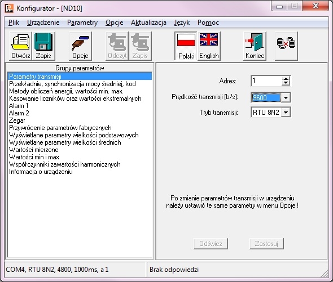Screen dimensions: 333x282
Task: Select Kasowanie liczników oraz wartości ekstremalnych
Action: click(80, 99)
